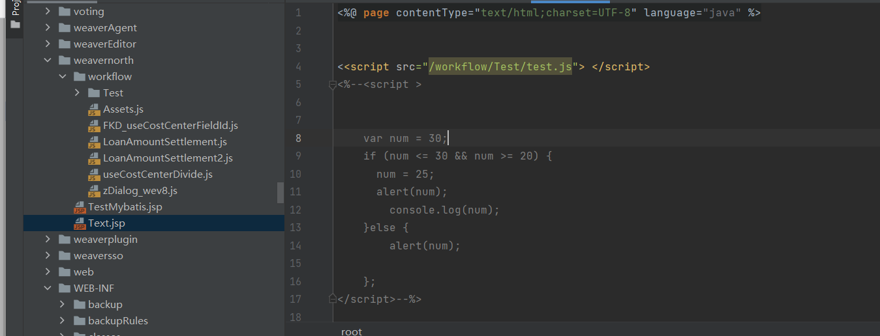This screenshot has height=336, width=880.
Task: Select the backupRules folder name
Action: (118, 321)
